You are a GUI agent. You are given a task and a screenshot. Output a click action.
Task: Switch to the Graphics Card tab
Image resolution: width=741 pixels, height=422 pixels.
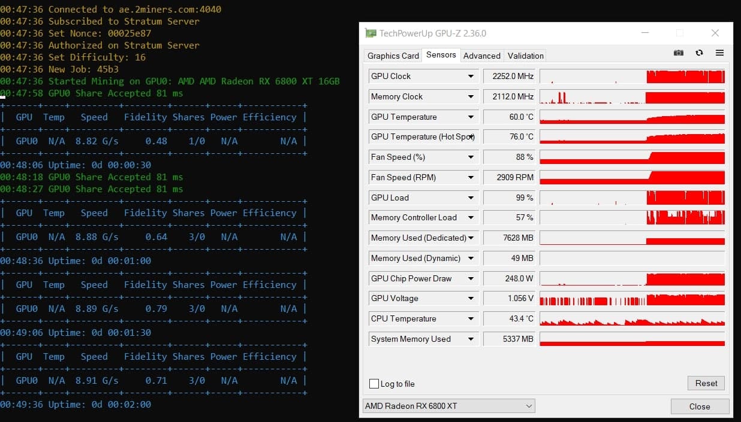pos(393,56)
